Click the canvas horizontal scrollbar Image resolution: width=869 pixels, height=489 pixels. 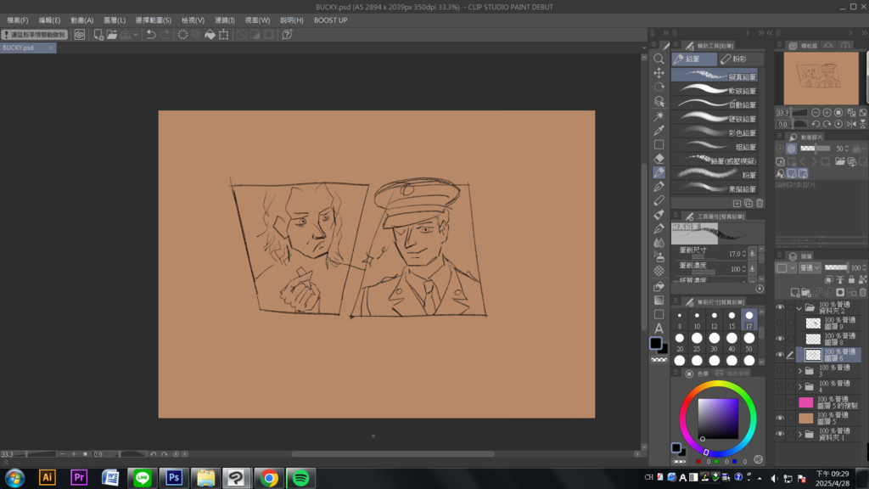click(x=393, y=454)
